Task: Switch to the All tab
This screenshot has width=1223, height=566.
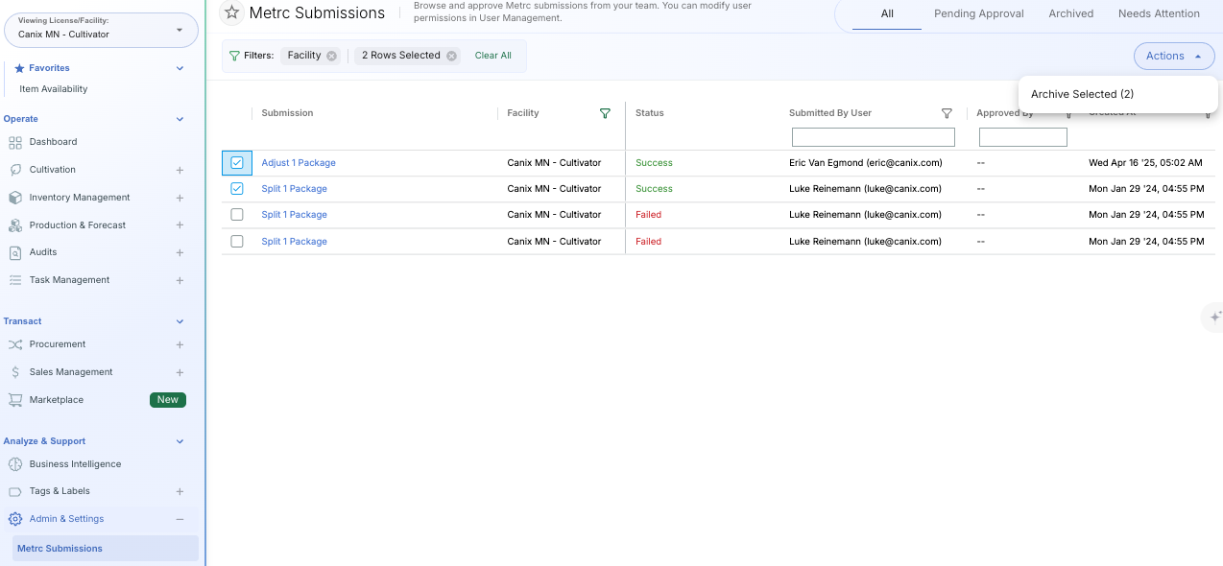Action: pyautogui.click(x=887, y=13)
